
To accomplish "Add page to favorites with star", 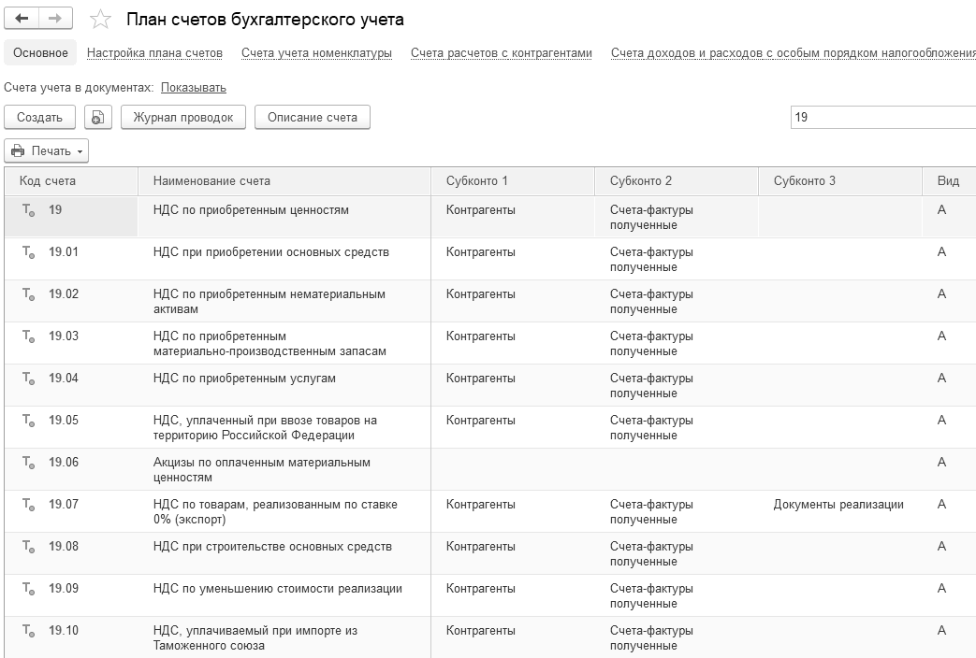I will click(x=100, y=20).
